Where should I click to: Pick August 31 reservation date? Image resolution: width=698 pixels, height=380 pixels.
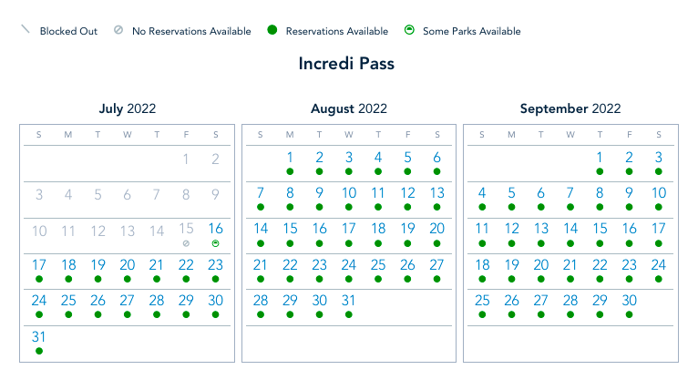coord(349,301)
